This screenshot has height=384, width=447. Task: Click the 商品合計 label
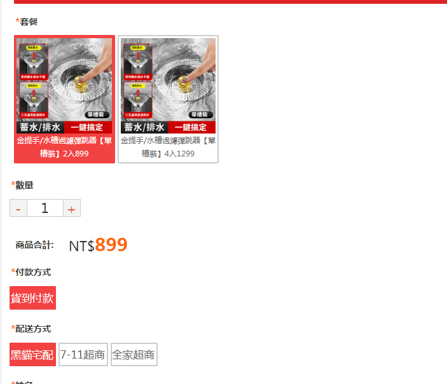click(34, 245)
